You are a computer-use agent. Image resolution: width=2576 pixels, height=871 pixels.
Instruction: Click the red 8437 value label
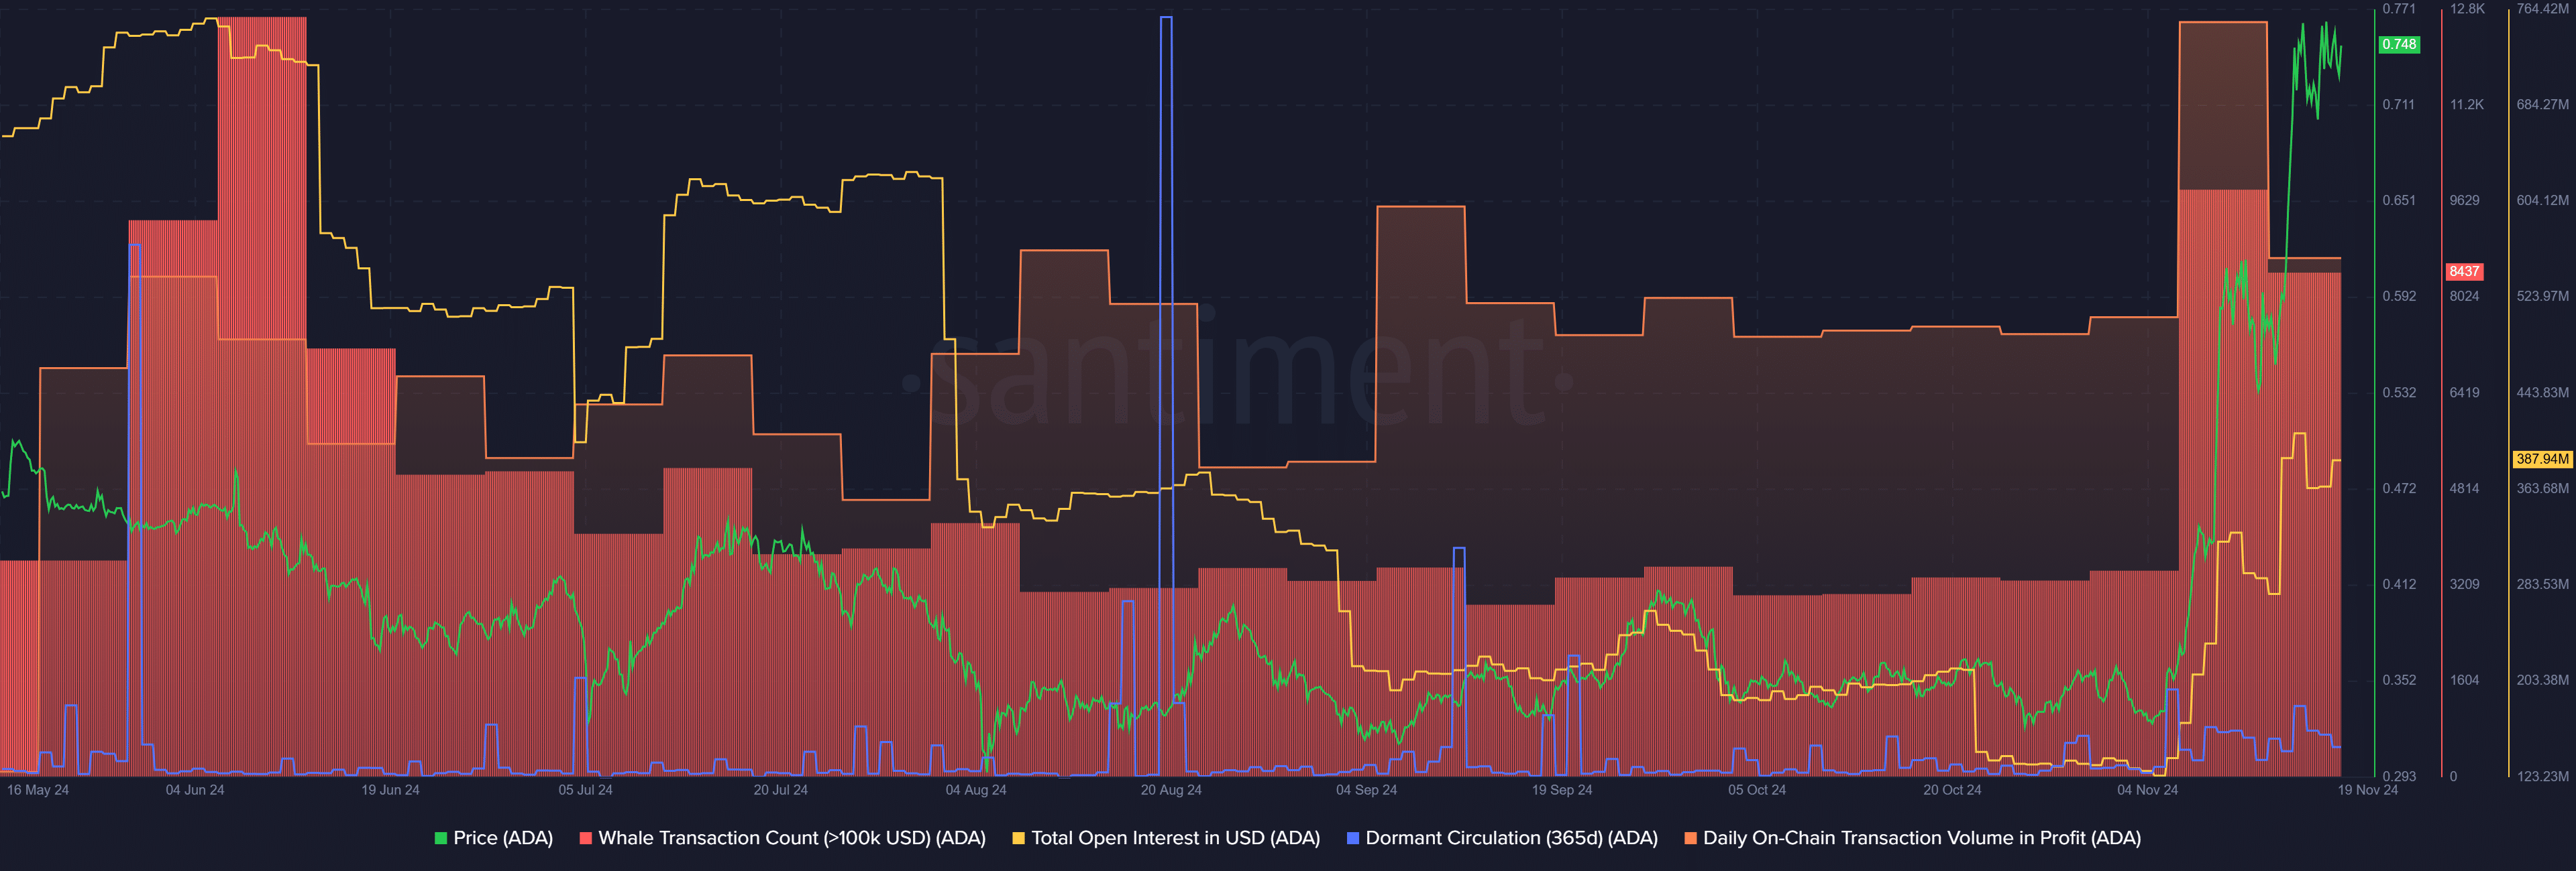tap(2466, 271)
